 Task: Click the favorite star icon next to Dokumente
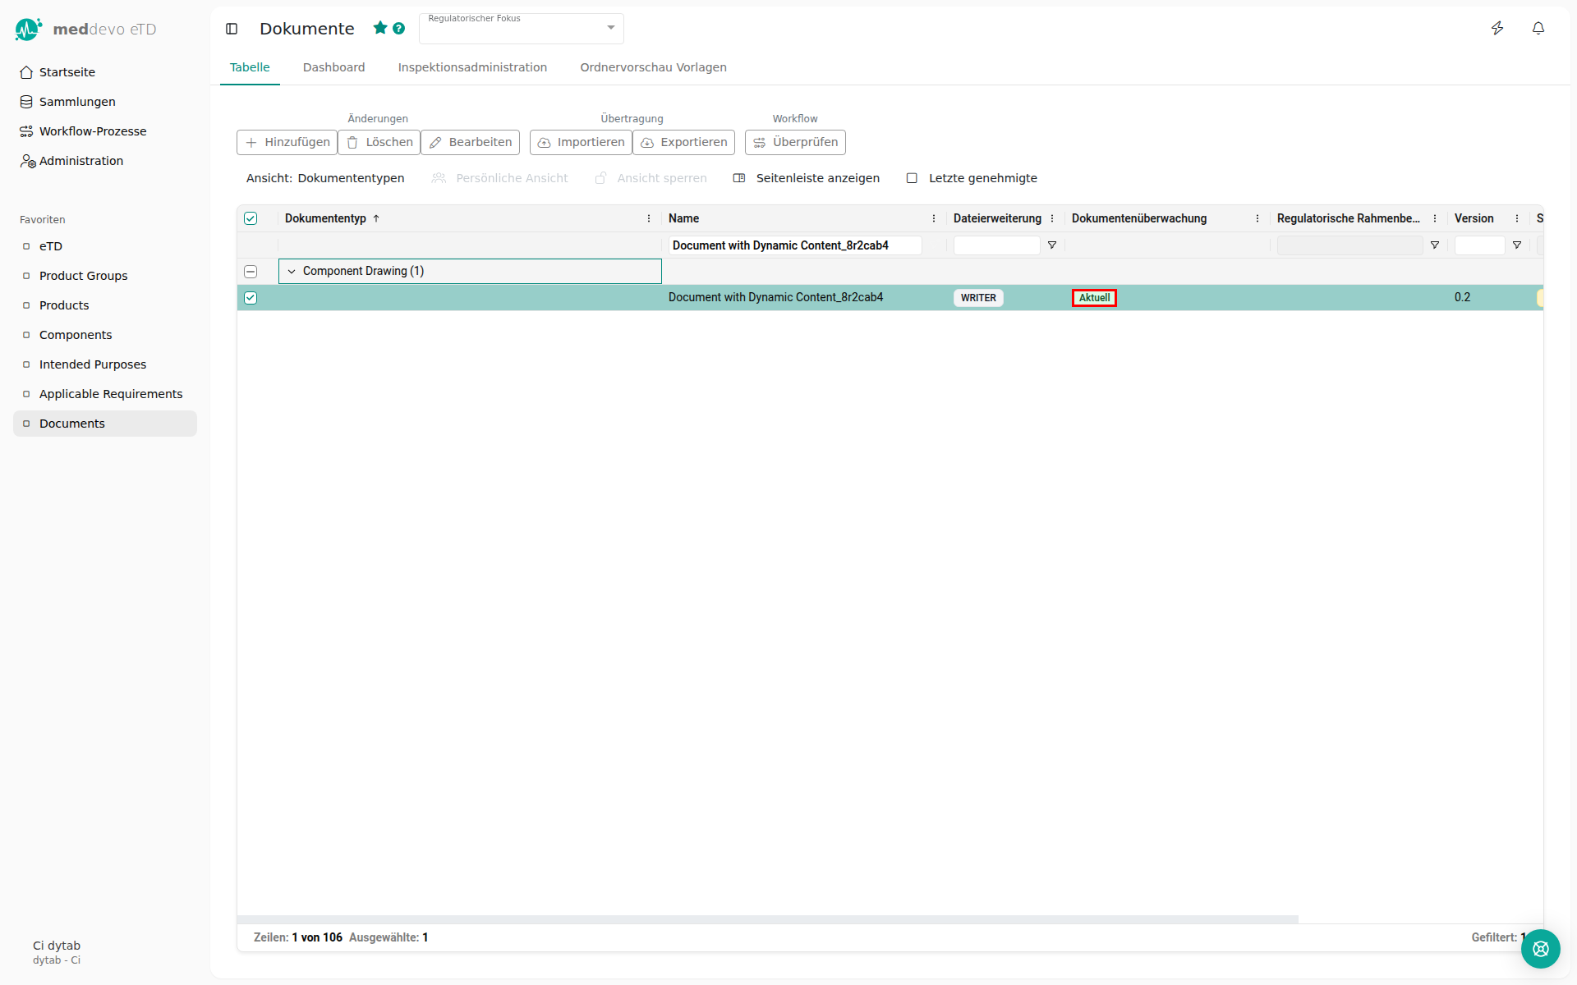[379, 28]
